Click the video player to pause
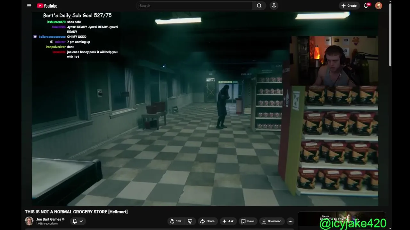Viewport: 410px width, 230px height. [205, 109]
